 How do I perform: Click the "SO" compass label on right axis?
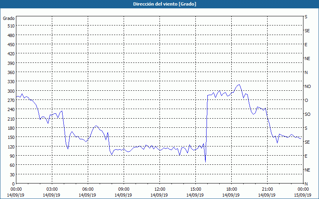(x=307, y=114)
